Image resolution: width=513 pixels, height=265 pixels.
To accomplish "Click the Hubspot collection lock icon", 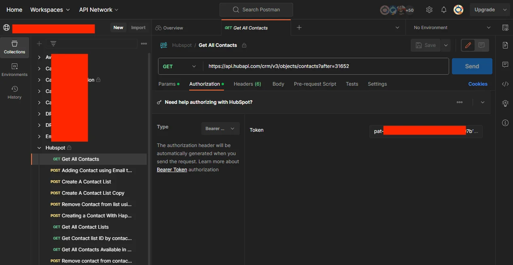I will (69, 148).
